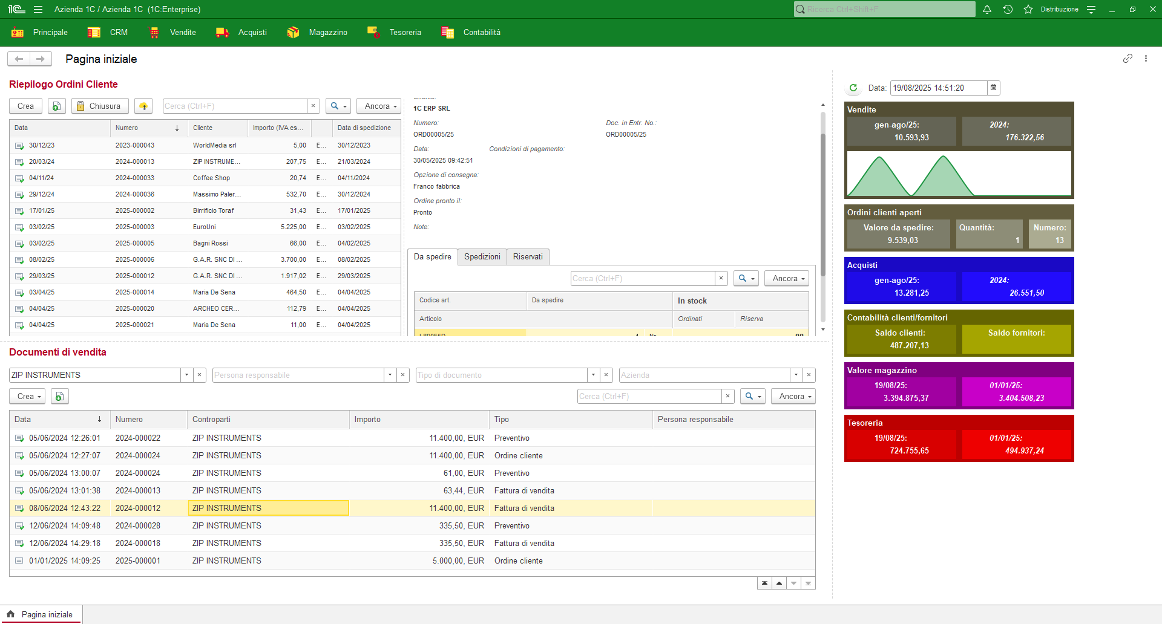Click copy document icon next to Crea in orders
Screen dimensions: 1162x624
click(x=56, y=106)
